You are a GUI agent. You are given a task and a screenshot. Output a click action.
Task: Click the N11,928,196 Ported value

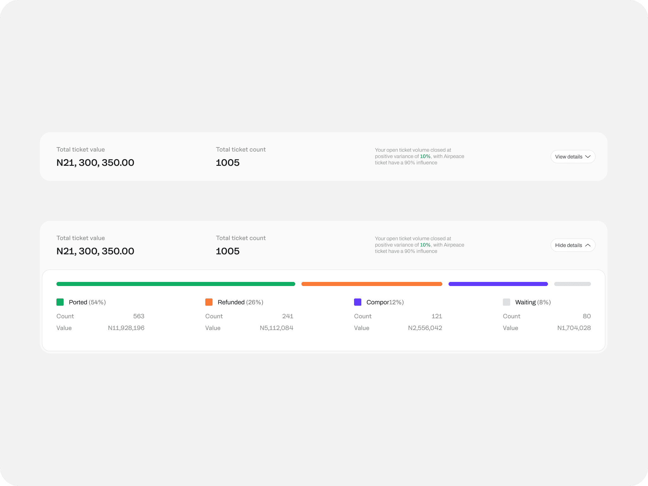pyautogui.click(x=126, y=328)
